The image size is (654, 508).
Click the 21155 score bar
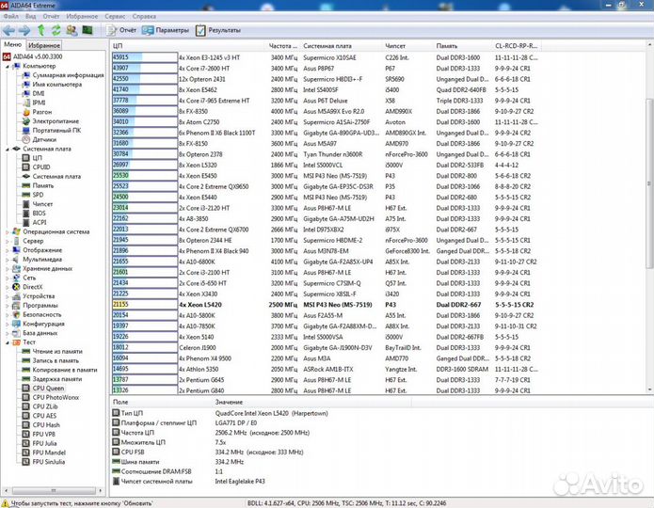pos(145,305)
